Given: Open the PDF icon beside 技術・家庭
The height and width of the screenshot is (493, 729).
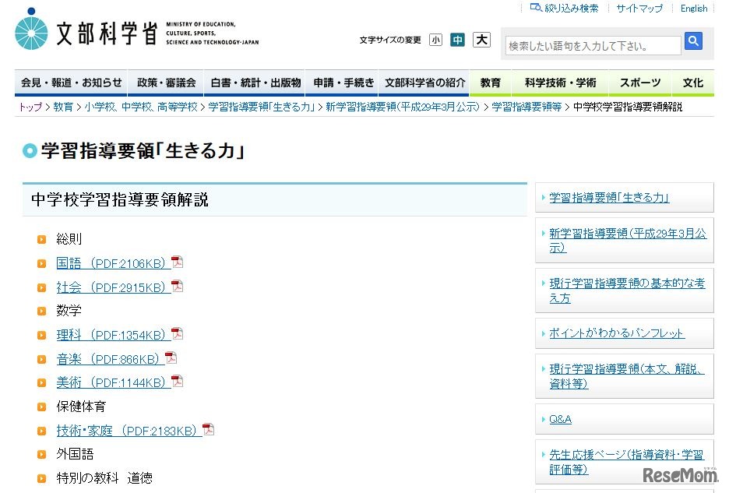Looking at the screenshot, I should point(207,429).
